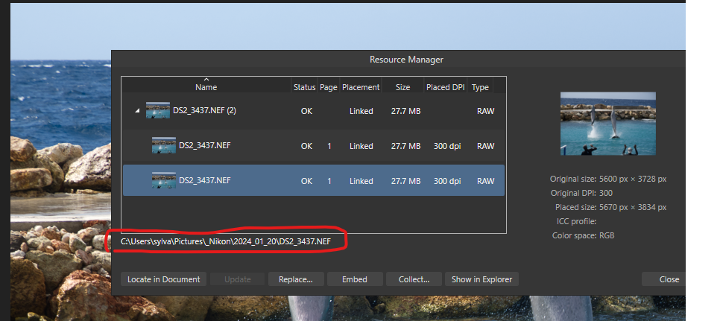Click the Collect... button
Viewport: 720px width, 321px height.
click(414, 279)
